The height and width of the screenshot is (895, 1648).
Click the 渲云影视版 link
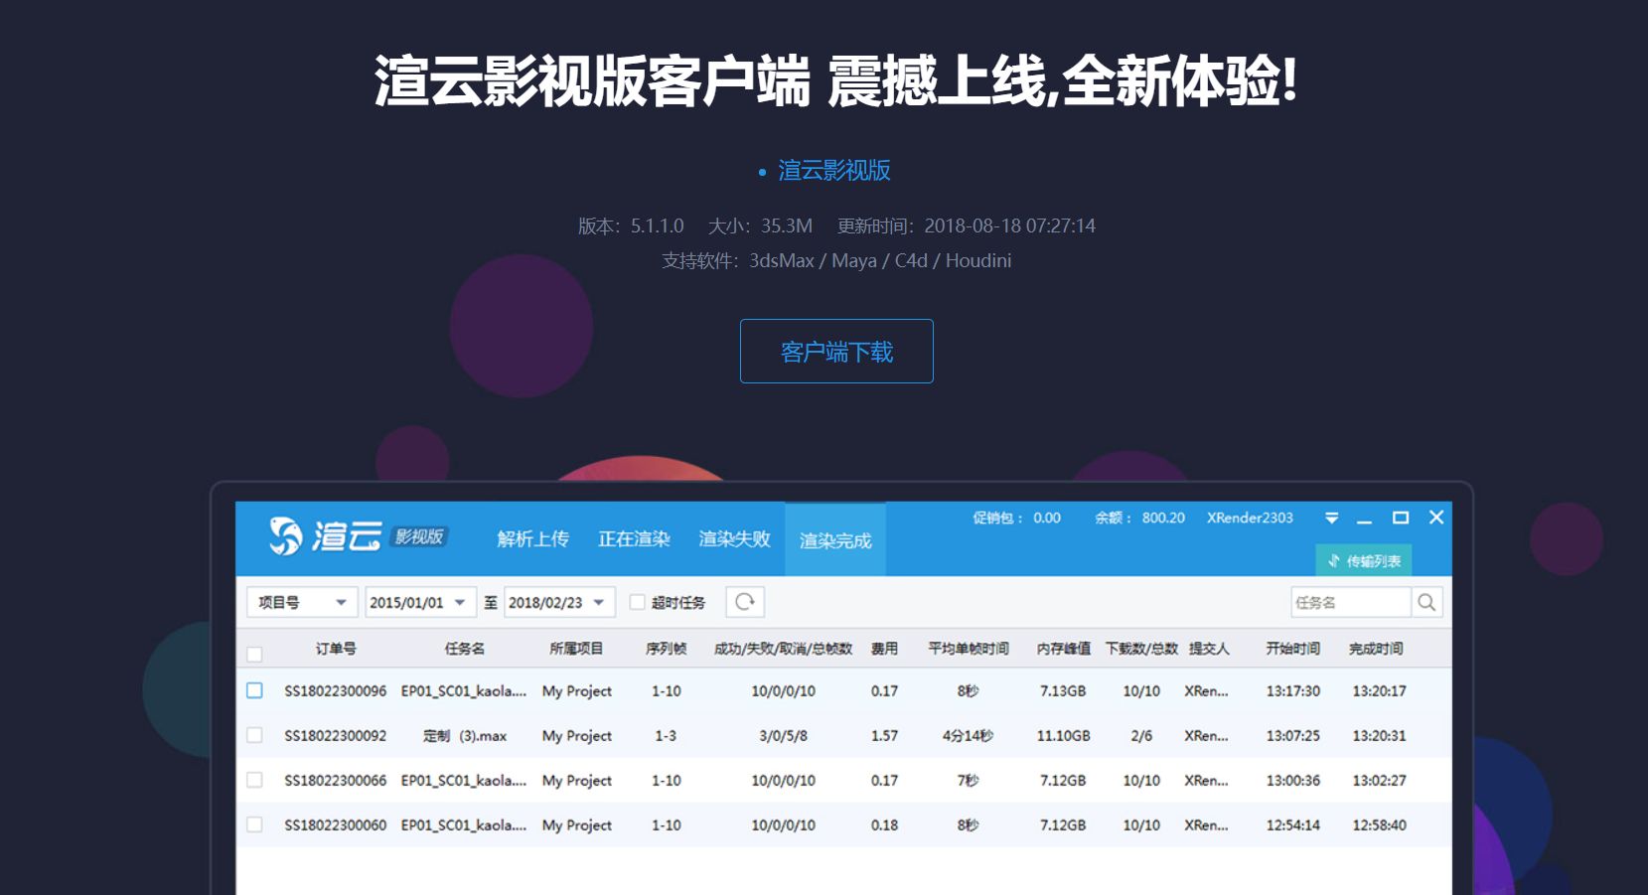[834, 171]
